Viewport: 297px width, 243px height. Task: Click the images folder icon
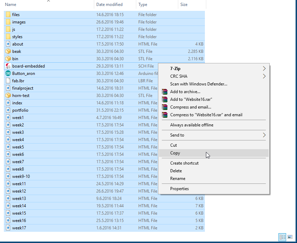tap(8, 22)
